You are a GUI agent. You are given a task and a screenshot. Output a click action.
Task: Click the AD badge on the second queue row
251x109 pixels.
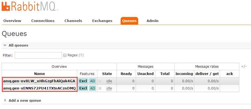point(92,88)
